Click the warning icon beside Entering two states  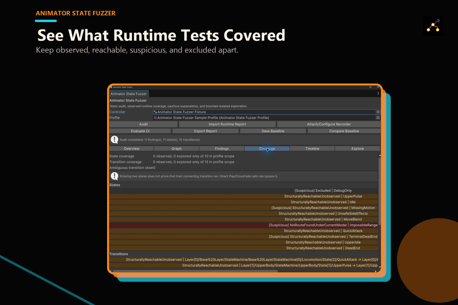pyautogui.click(x=114, y=176)
